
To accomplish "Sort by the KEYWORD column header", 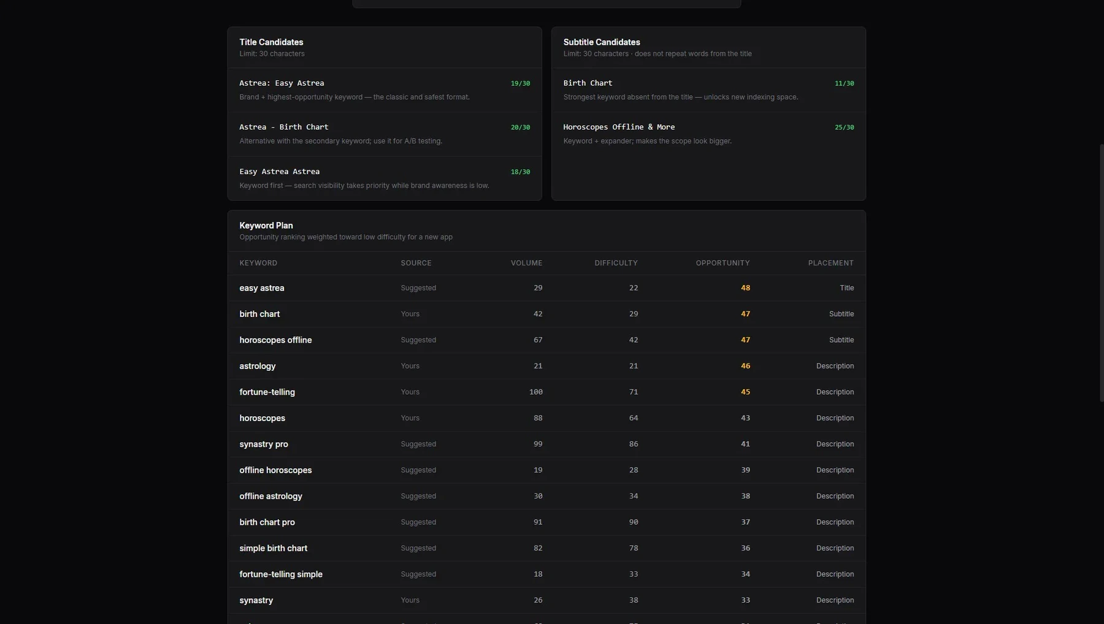I will click(258, 263).
